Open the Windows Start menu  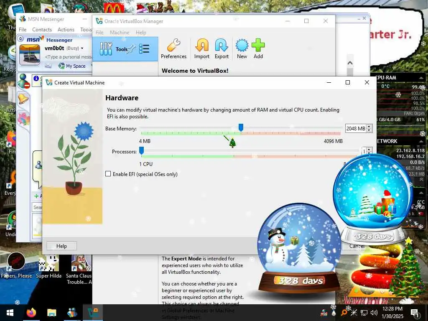tap(10, 313)
